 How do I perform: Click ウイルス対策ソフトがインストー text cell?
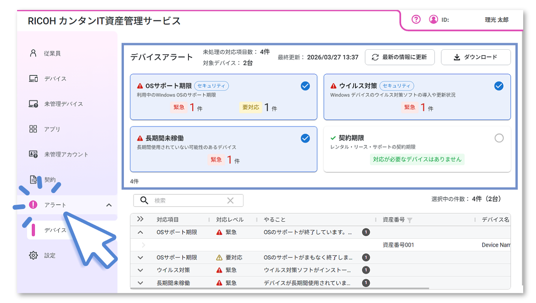308,270
